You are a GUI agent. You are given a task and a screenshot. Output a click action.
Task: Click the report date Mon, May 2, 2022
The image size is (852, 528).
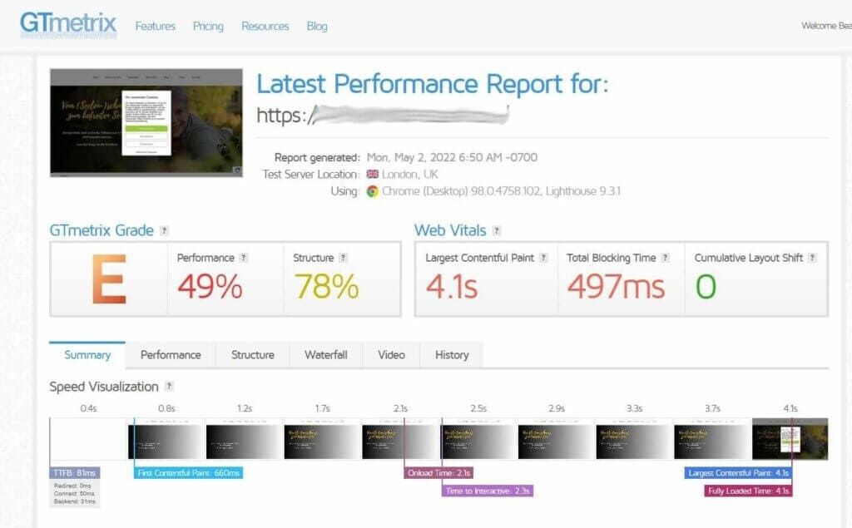[x=452, y=157]
